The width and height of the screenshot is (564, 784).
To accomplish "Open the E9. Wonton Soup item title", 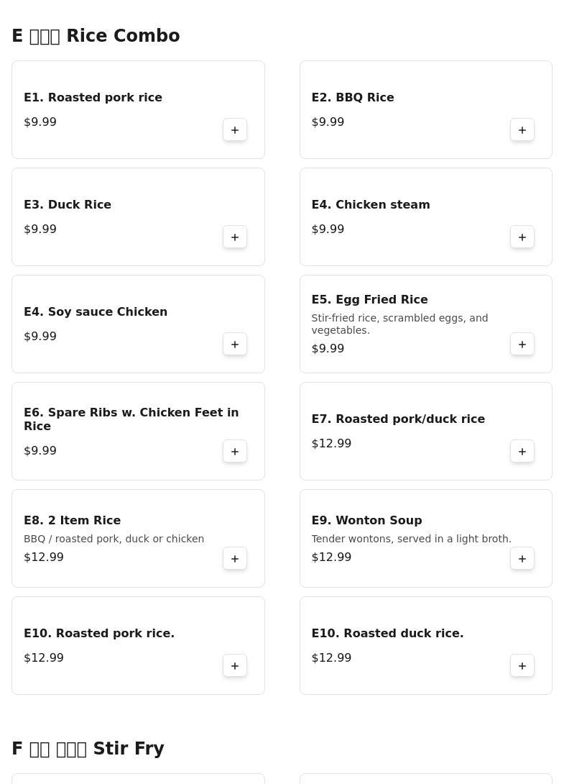I will click(x=366, y=521).
